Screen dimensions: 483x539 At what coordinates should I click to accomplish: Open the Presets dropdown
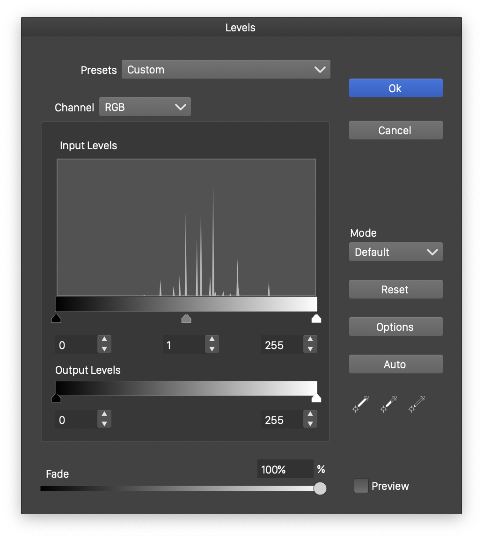coord(226,70)
